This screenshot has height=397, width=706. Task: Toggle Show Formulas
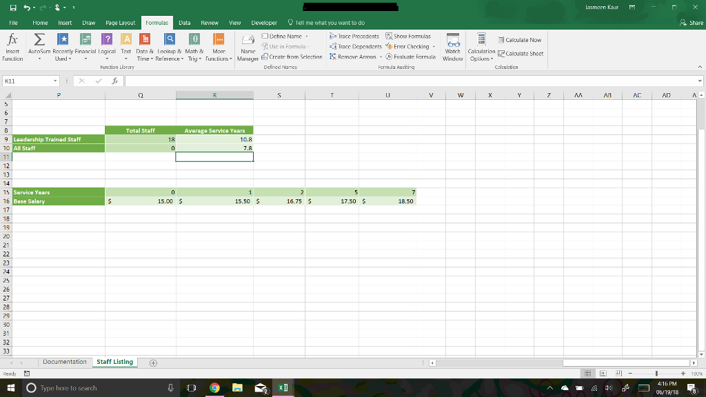(408, 36)
